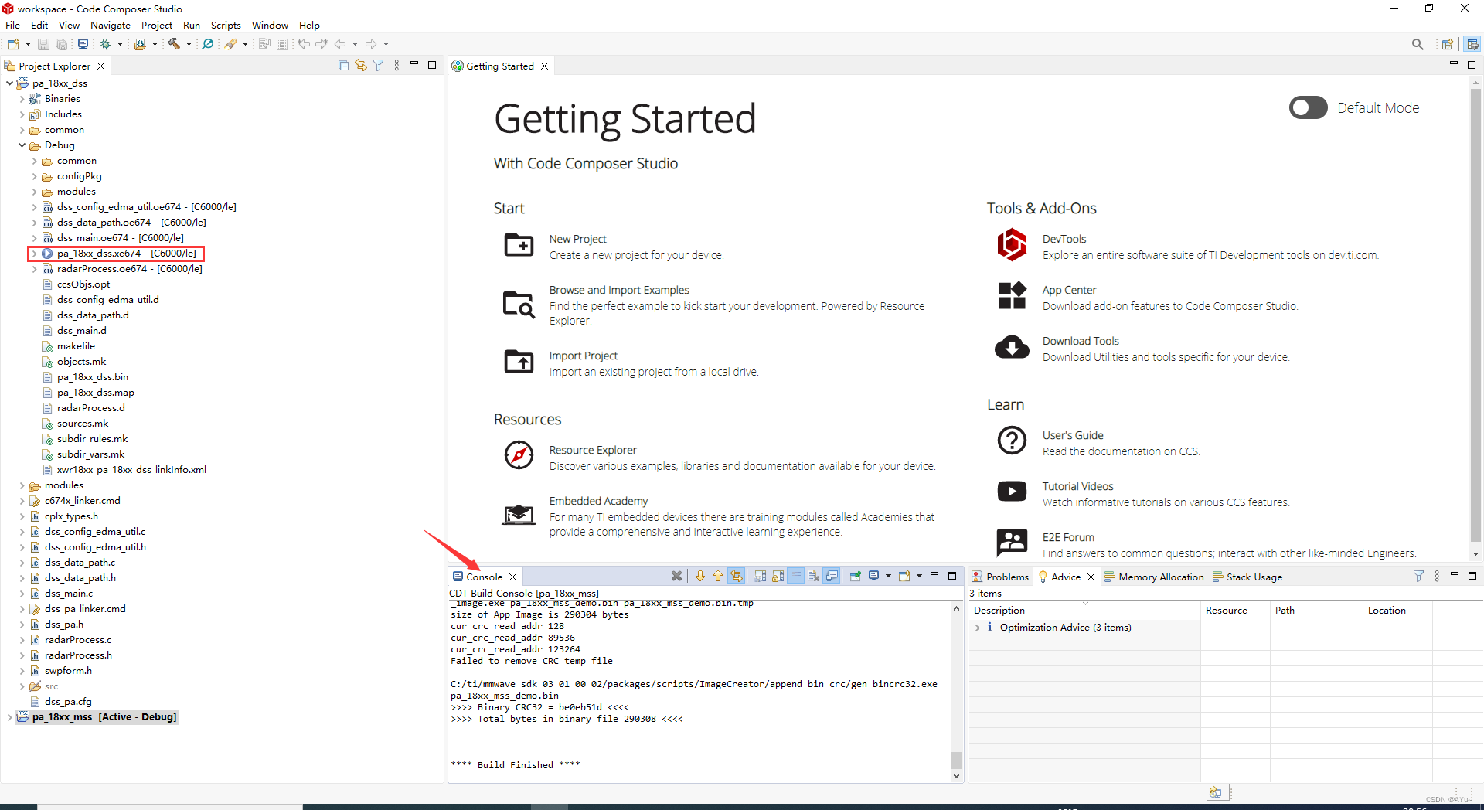Open the Scripts menu
Image resolution: width=1484 pixels, height=810 pixels.
click(226, 26)
